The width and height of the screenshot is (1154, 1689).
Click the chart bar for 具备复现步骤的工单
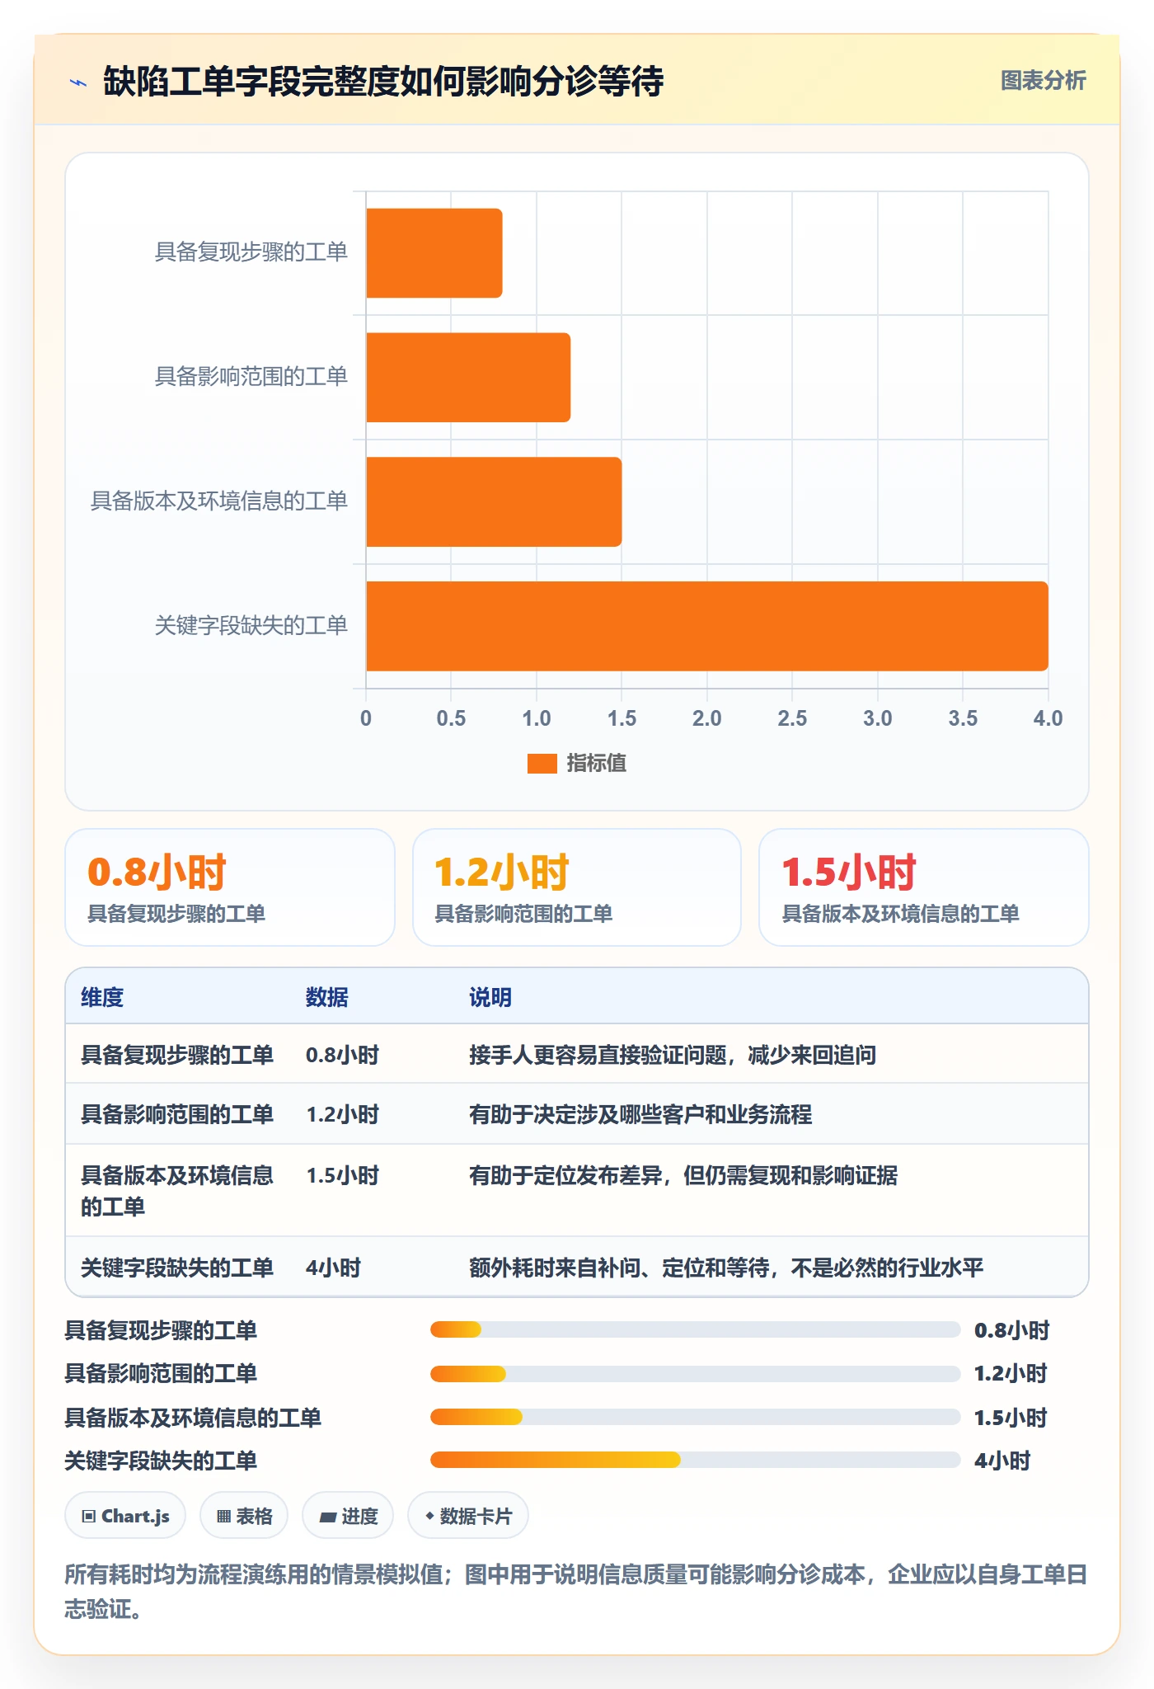(x=434, y=253)
